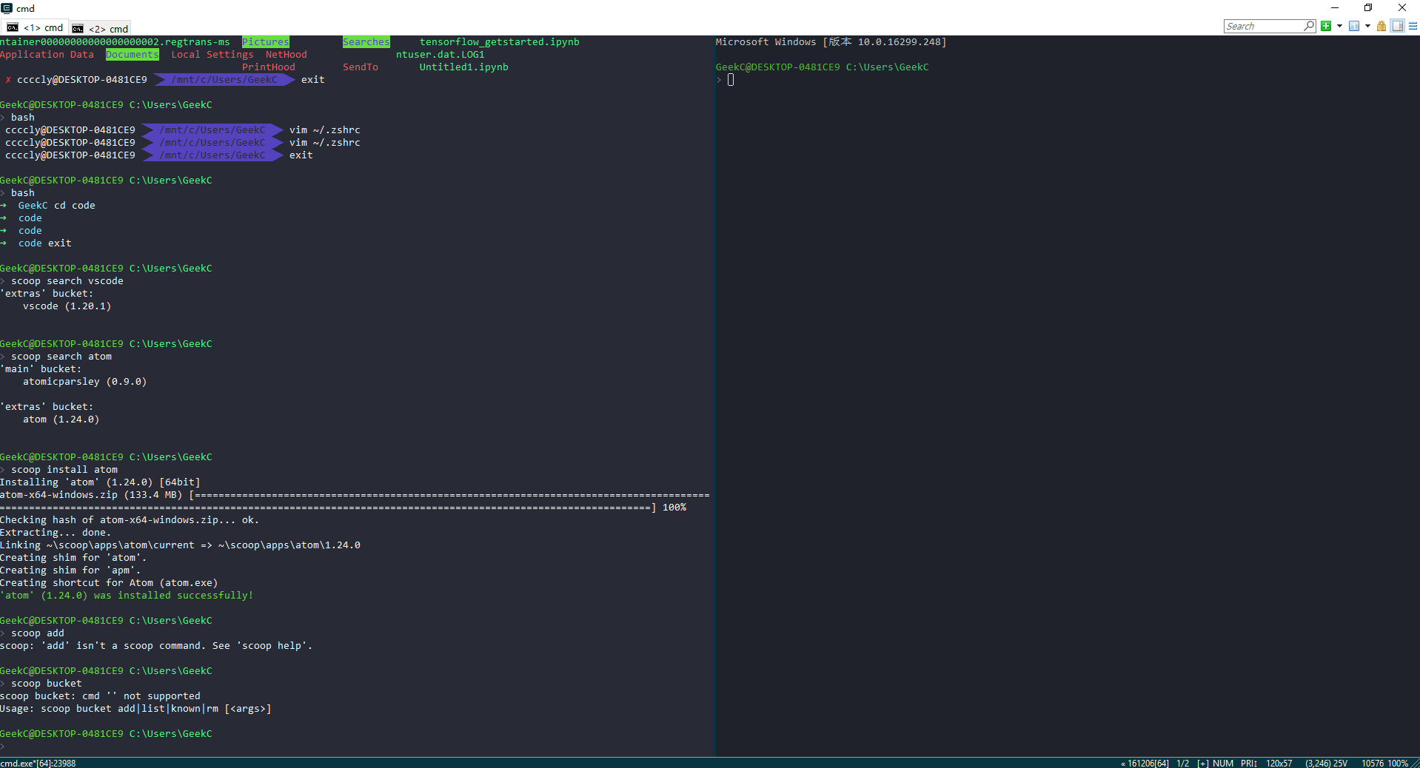Switch to the <1> cmd tab
Image resolution: width=1420 pixels, height=768 pixels.
point(36,28)
